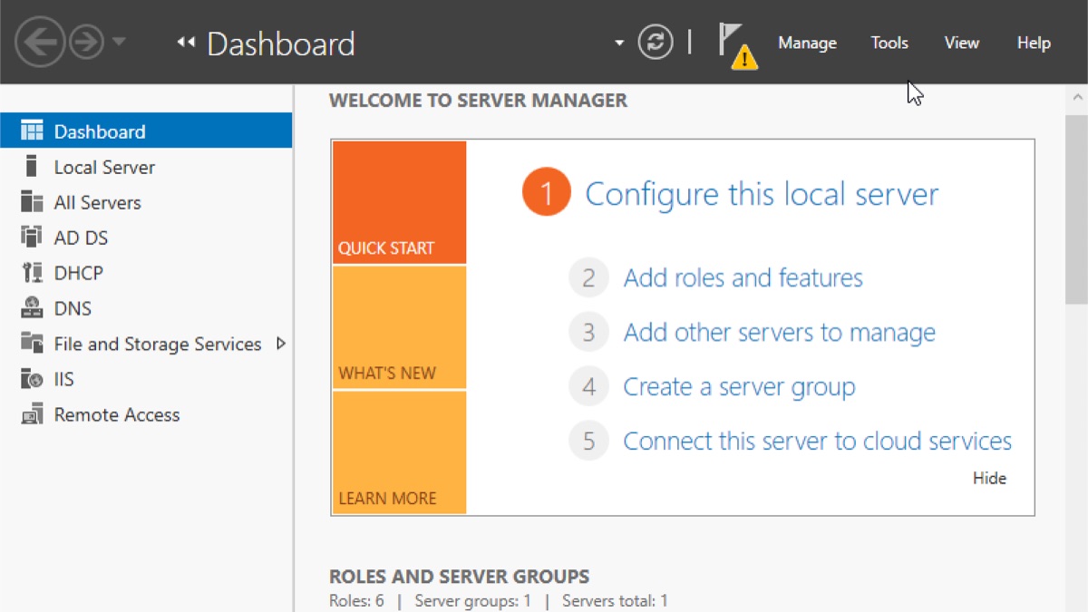The height and width of the screenshot is (612, 1088).
Task: Open the Tools menu
Action: (x=889, y=43)
